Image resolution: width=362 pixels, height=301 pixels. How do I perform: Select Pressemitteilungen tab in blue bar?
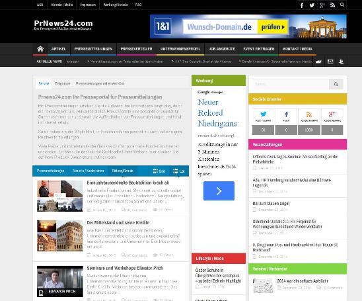click(50, 171)
